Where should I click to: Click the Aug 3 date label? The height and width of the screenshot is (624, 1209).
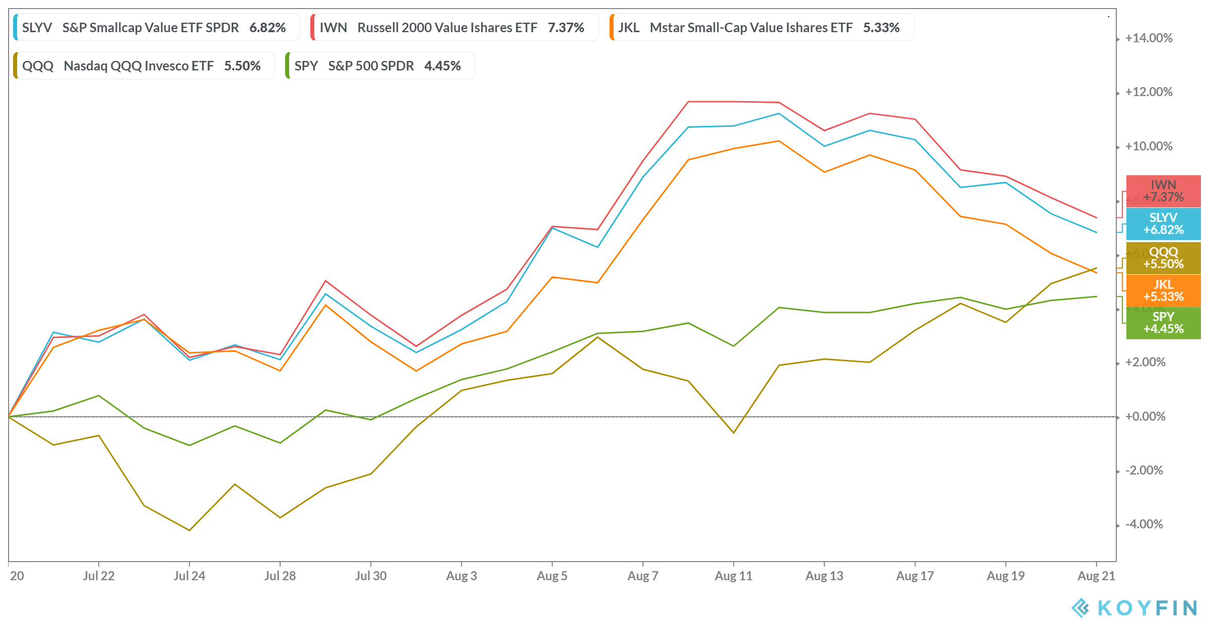tap(461, 576)
